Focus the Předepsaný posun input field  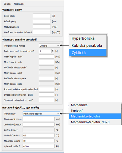pyautogui.click(x=39, y=119)
